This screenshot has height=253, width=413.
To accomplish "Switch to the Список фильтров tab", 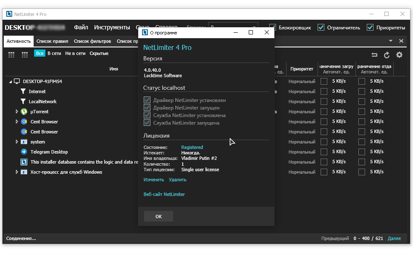I will point(92,41).
